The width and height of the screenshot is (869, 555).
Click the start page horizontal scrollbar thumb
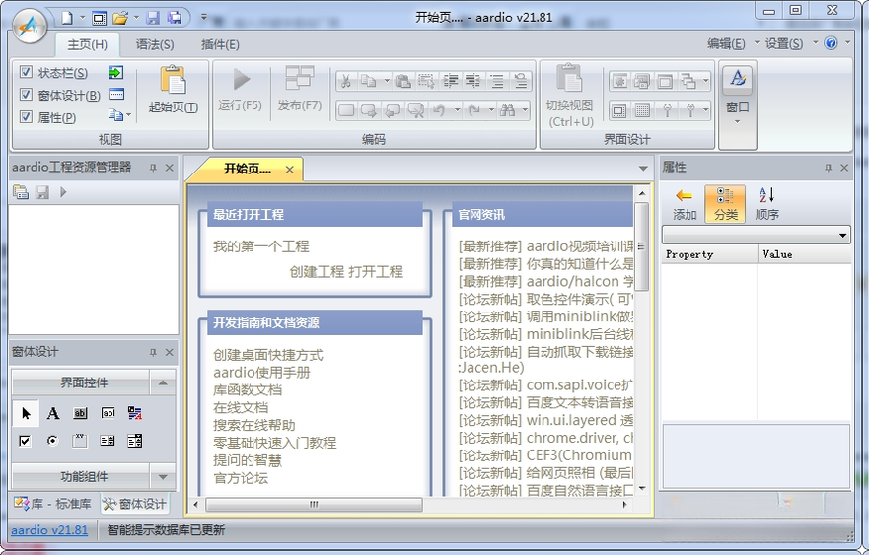tap(314, 504)
